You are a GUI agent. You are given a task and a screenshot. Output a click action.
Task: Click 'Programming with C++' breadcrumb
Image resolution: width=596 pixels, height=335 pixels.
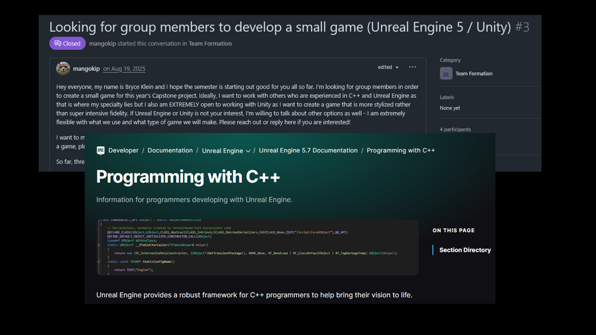[401, 150]
